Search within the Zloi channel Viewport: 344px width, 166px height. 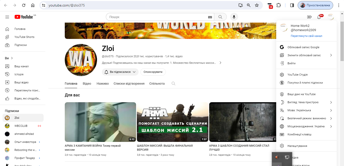point(173,83)
